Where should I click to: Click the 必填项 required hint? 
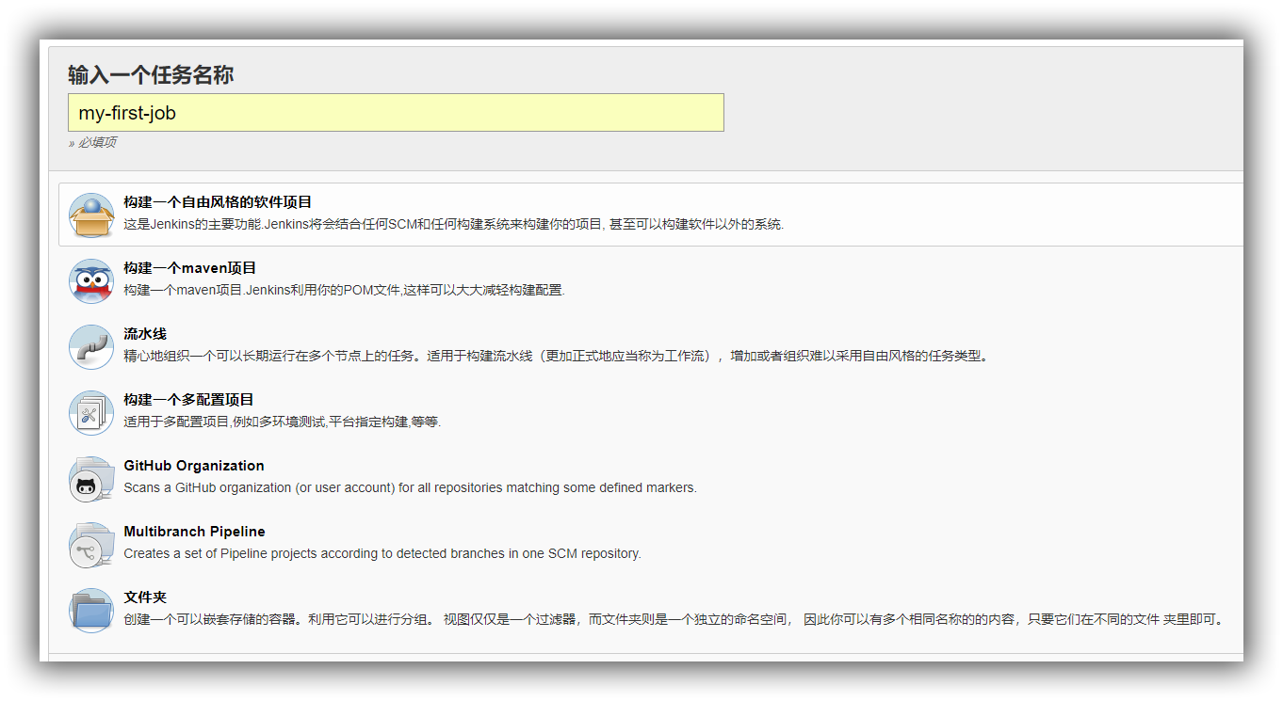92,143
